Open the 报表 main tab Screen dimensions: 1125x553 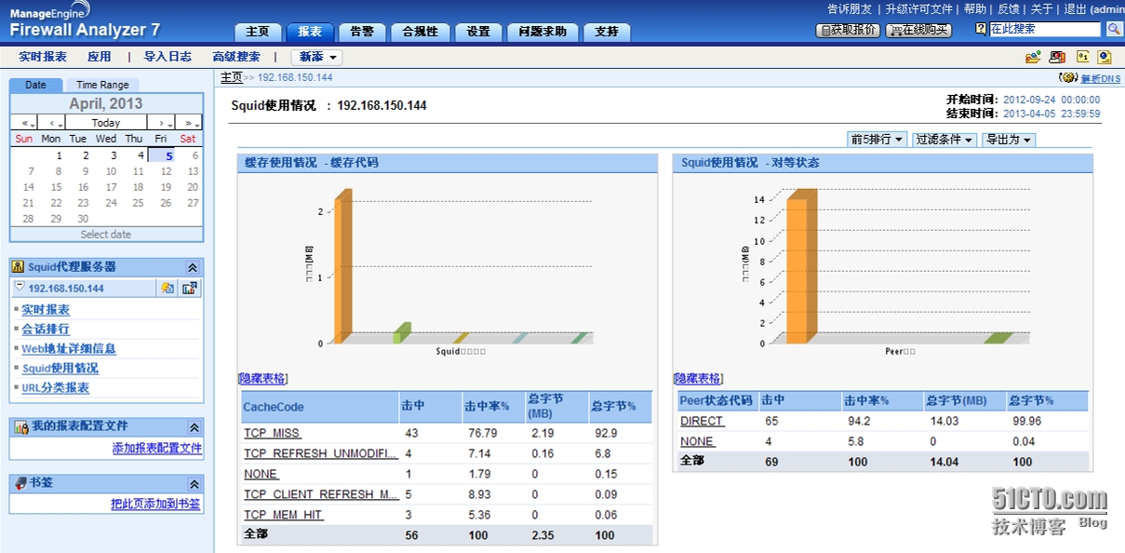pyautogui.click(x=310, y=32)
